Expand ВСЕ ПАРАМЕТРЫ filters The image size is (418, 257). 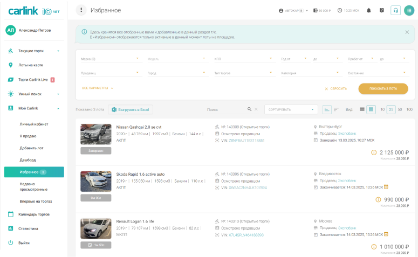point(98,88)
